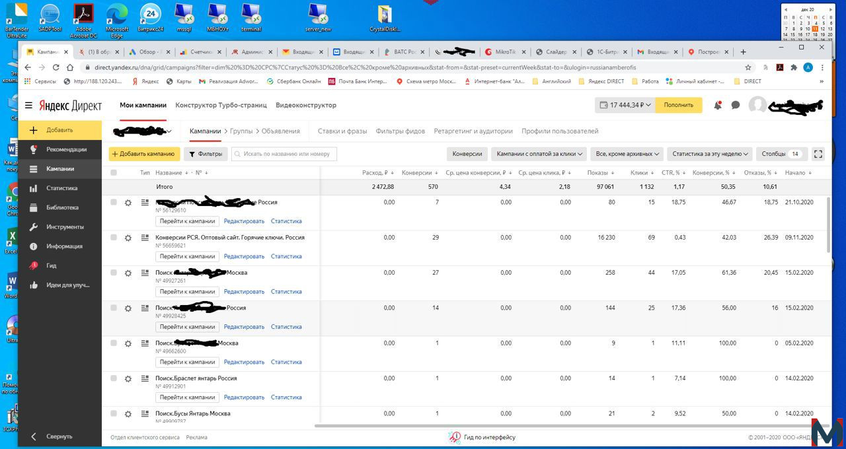Viewport: 846px width, 449px height.
Task: Open Фильтры фидов tab
Action: pos(401,131)
